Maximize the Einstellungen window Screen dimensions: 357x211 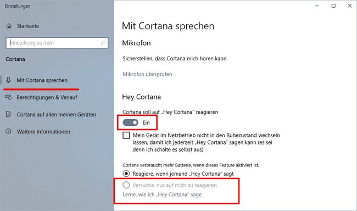point(333,6)
